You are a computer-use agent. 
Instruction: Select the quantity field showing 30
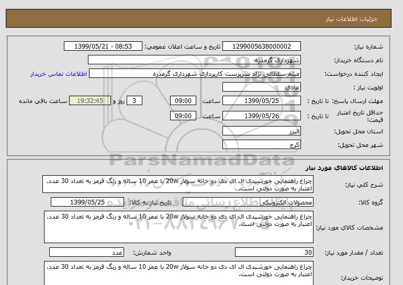274,252
